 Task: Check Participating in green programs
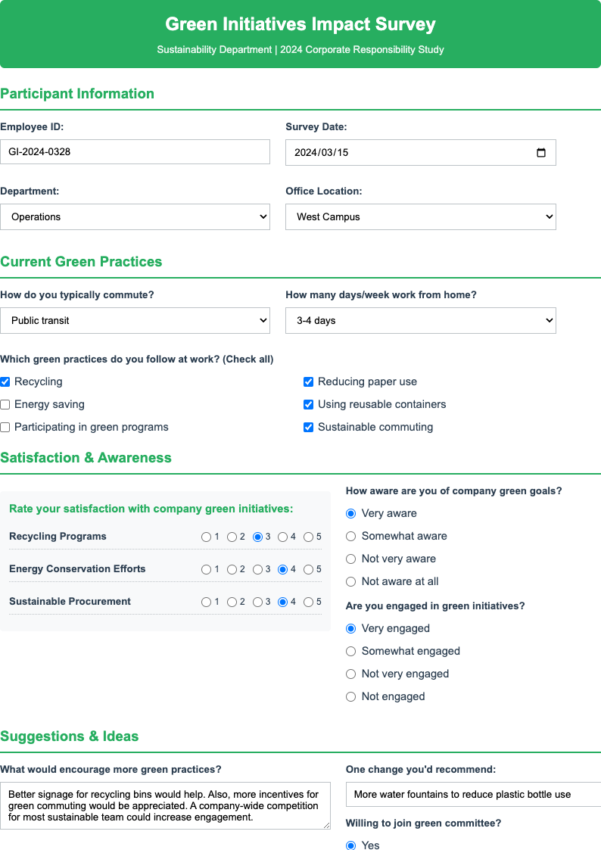(5, 427)
